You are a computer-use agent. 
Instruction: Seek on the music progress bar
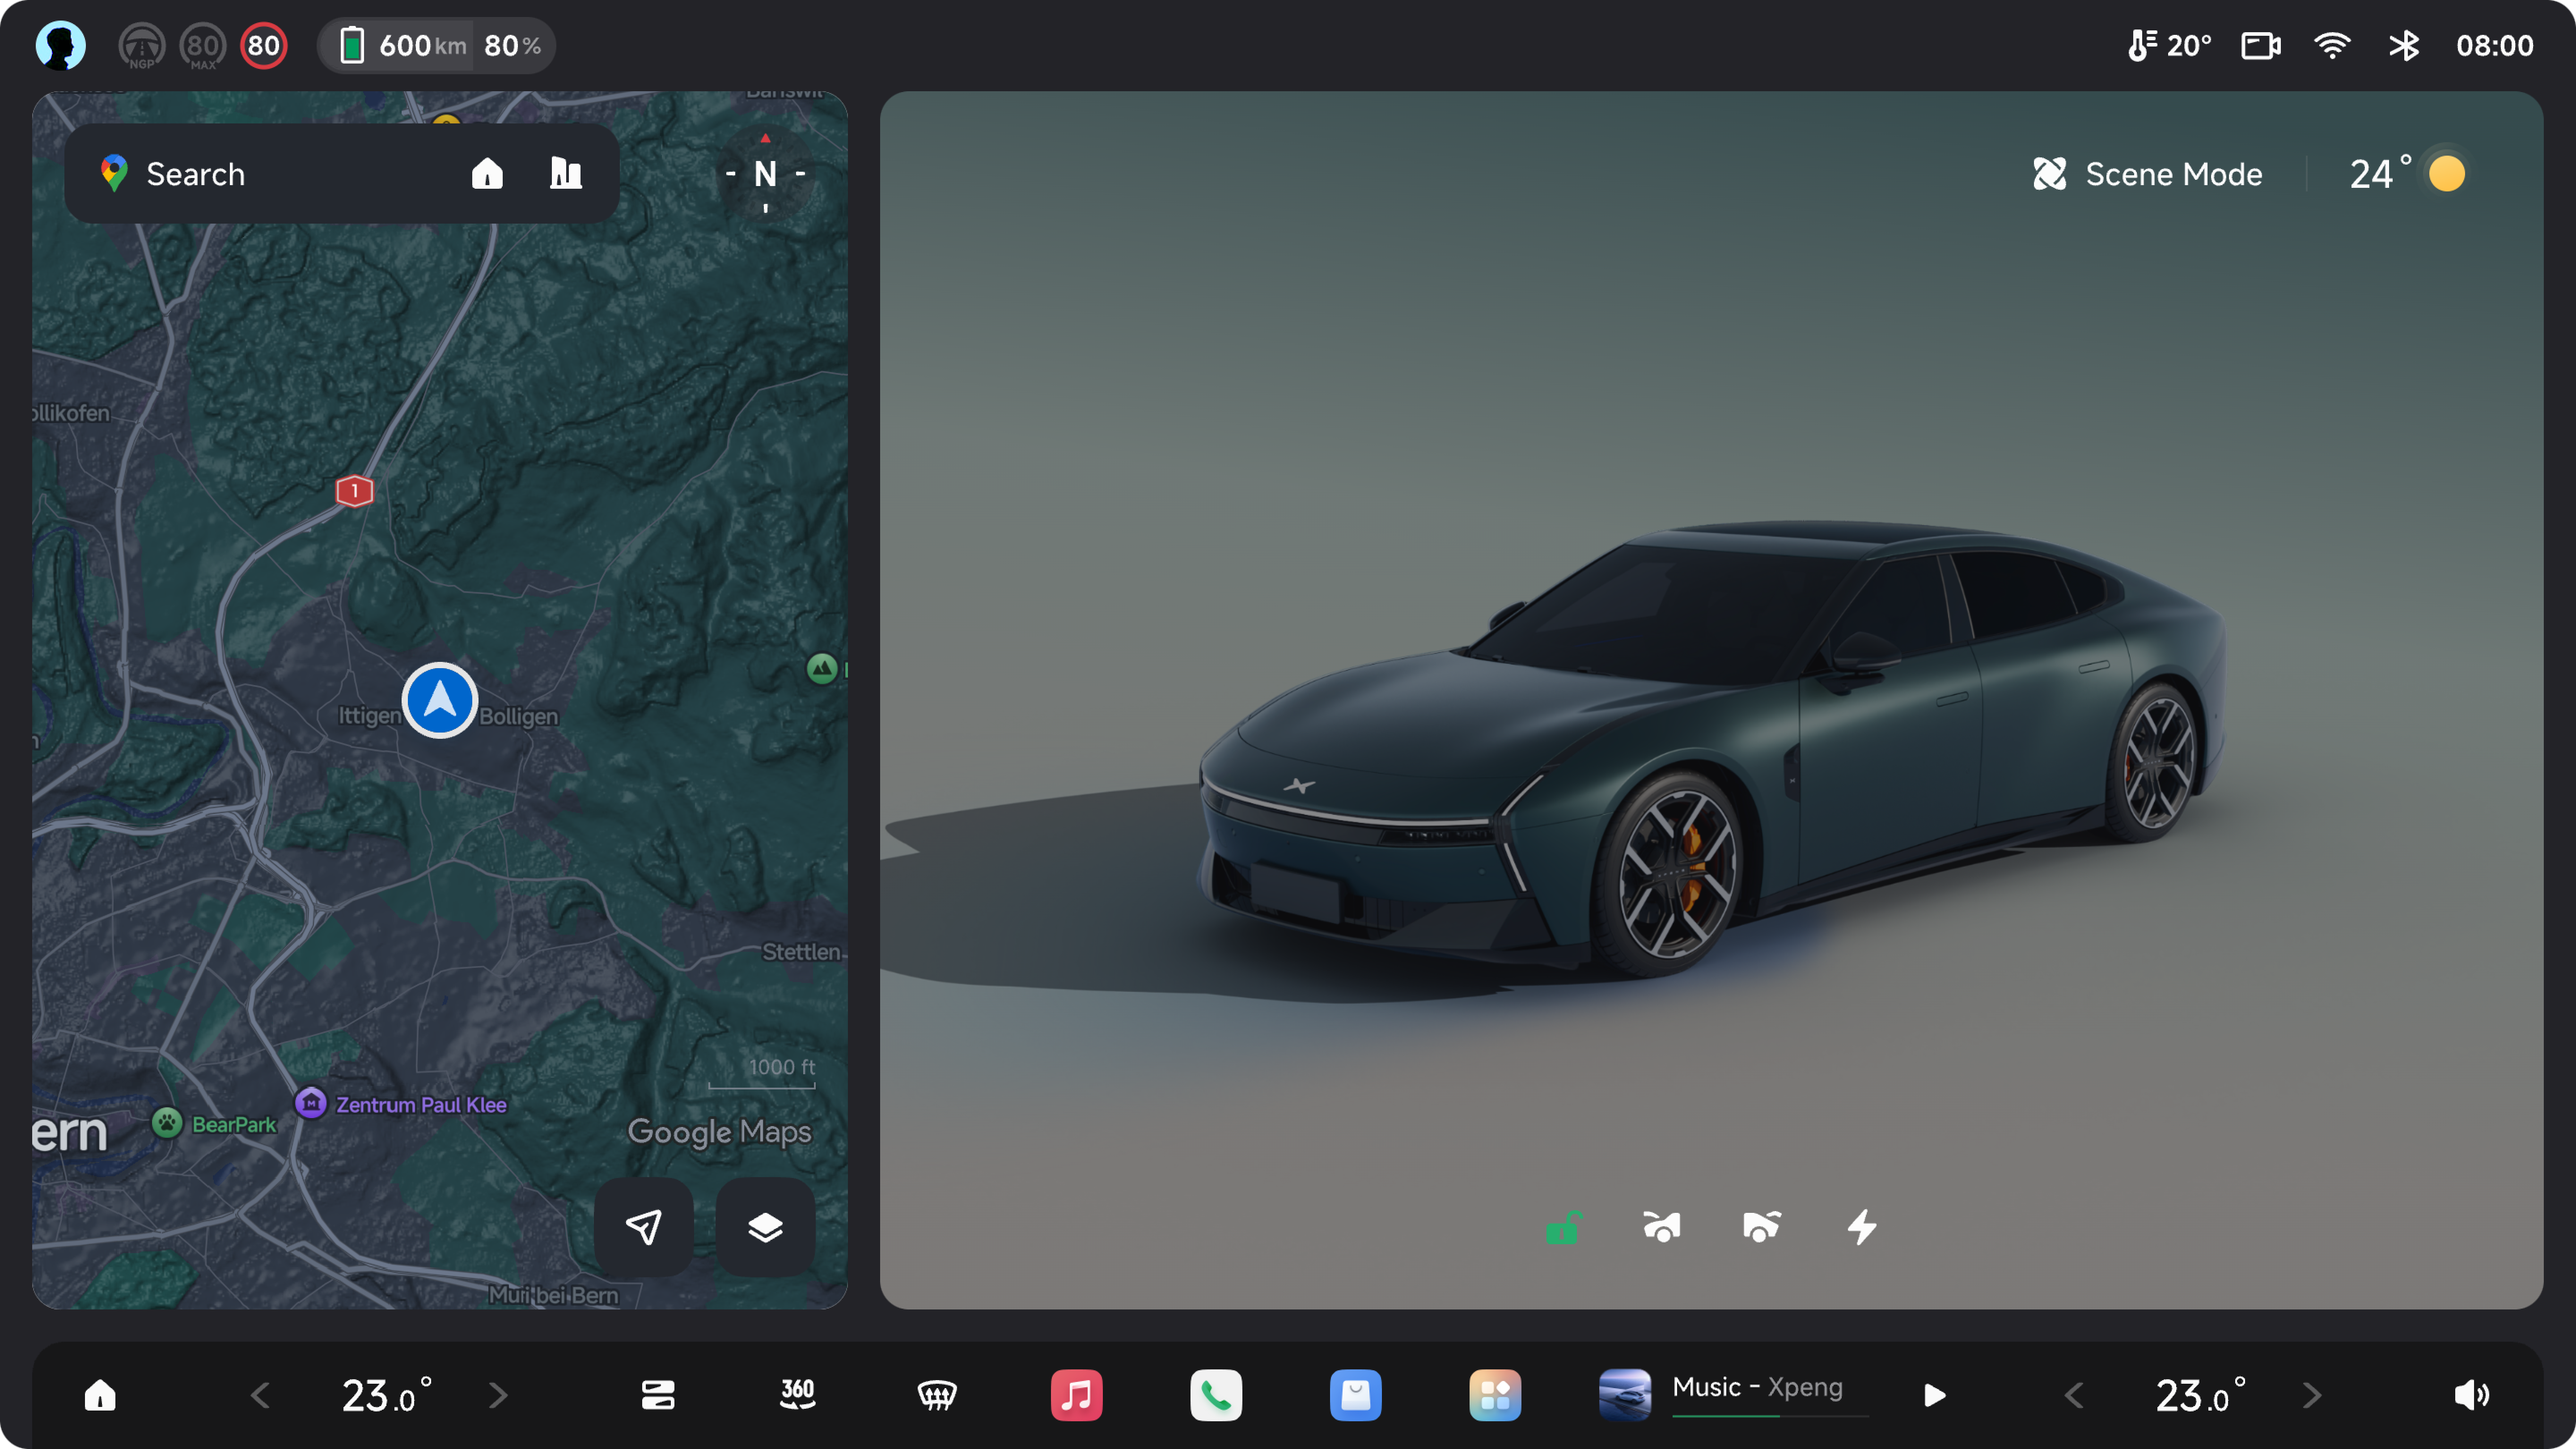point(1770,1416)
